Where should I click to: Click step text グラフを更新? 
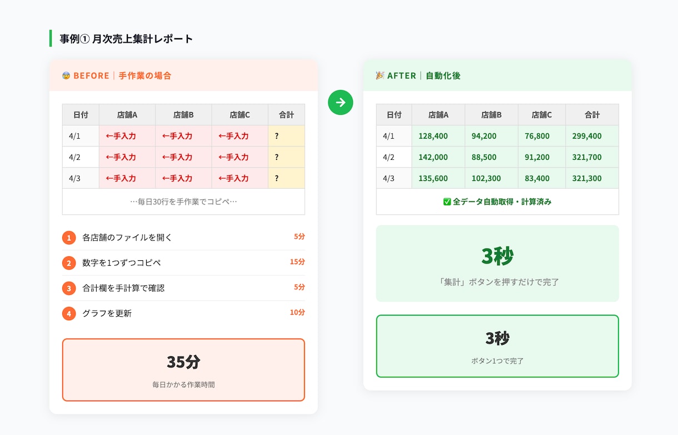tap(107, 313)
